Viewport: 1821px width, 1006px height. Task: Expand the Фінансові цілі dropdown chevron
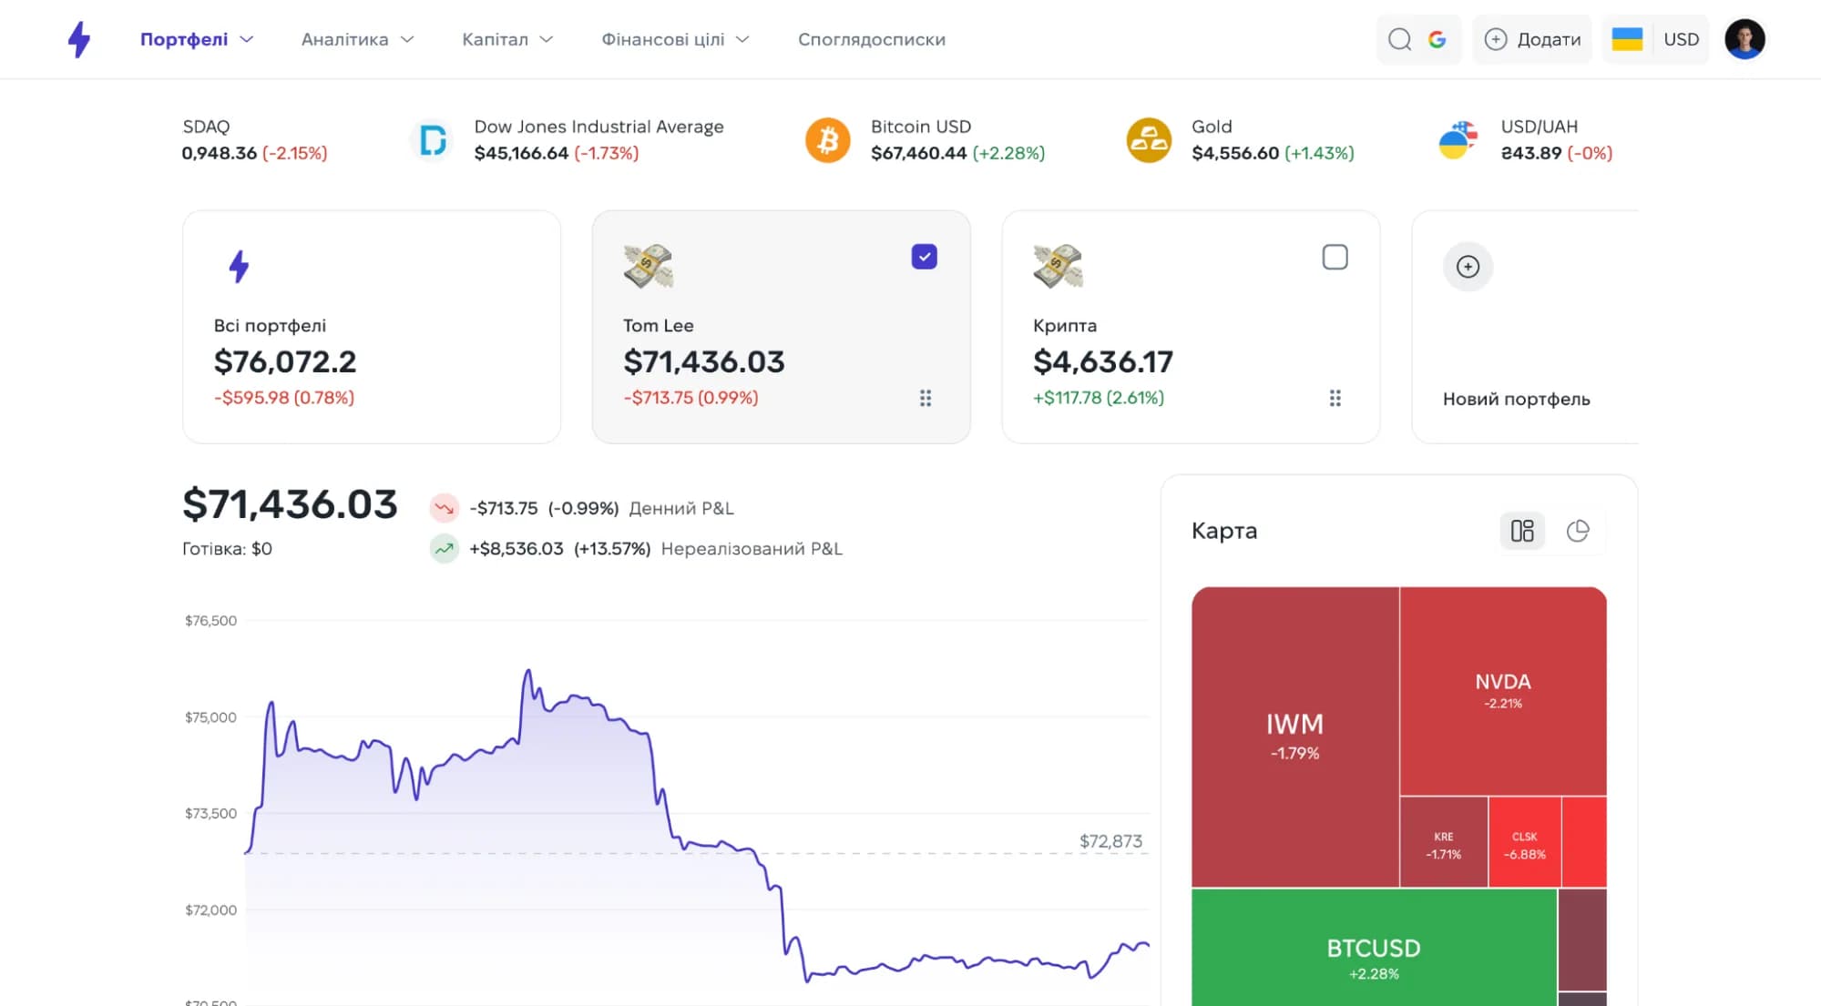[x=742, y=39]
